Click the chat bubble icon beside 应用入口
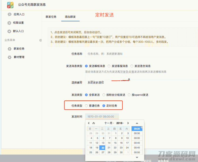The width and height of the screenshot is (198, 162). 9,14
